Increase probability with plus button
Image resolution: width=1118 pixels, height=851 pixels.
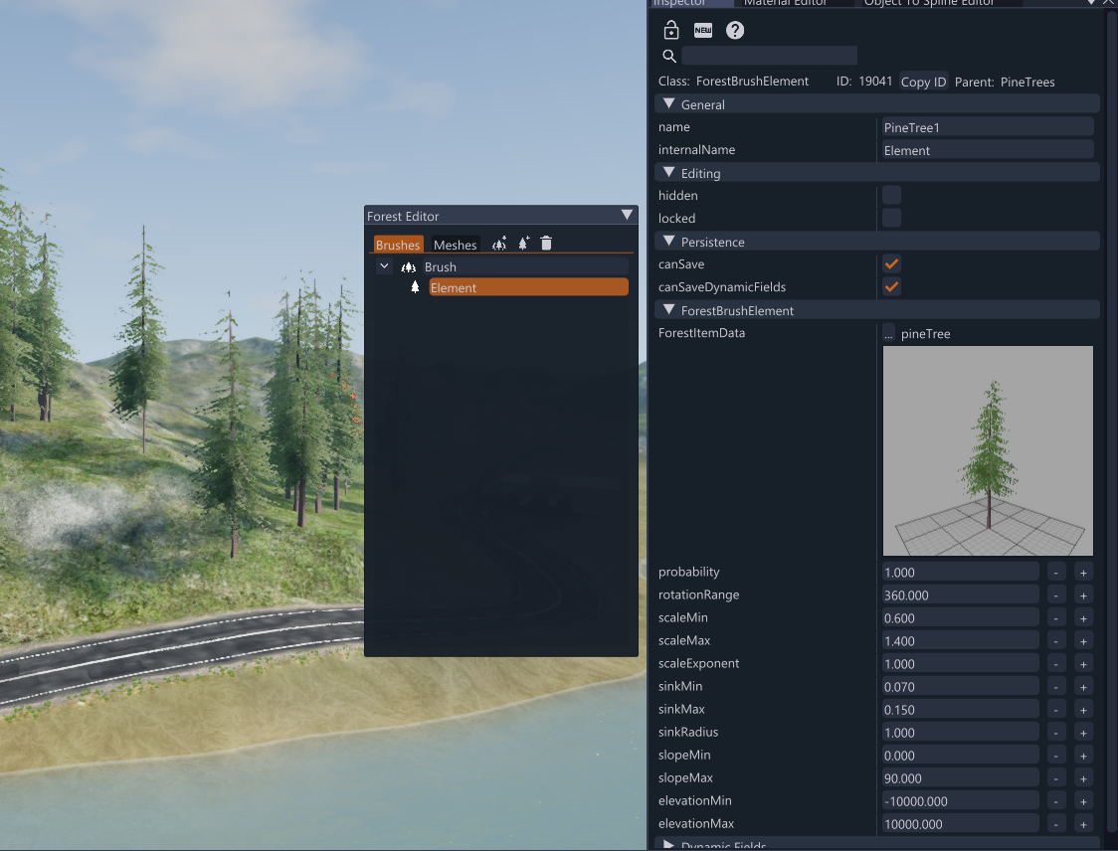point(1083,573)
